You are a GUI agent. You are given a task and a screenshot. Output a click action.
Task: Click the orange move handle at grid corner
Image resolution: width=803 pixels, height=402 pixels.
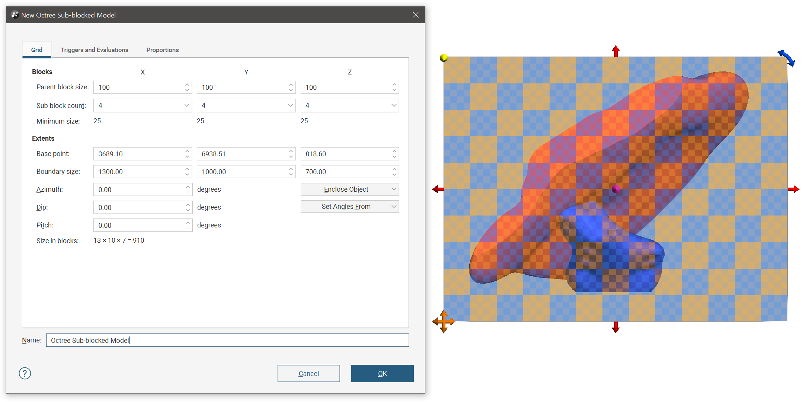(x=444, y=321)
